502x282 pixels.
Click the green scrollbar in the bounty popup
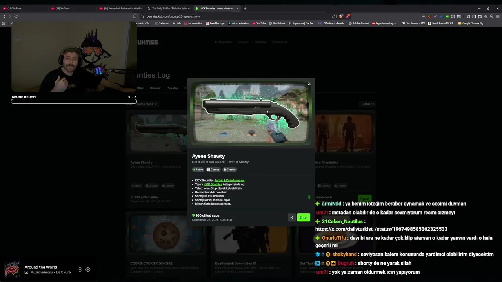(x=309, y=197)
